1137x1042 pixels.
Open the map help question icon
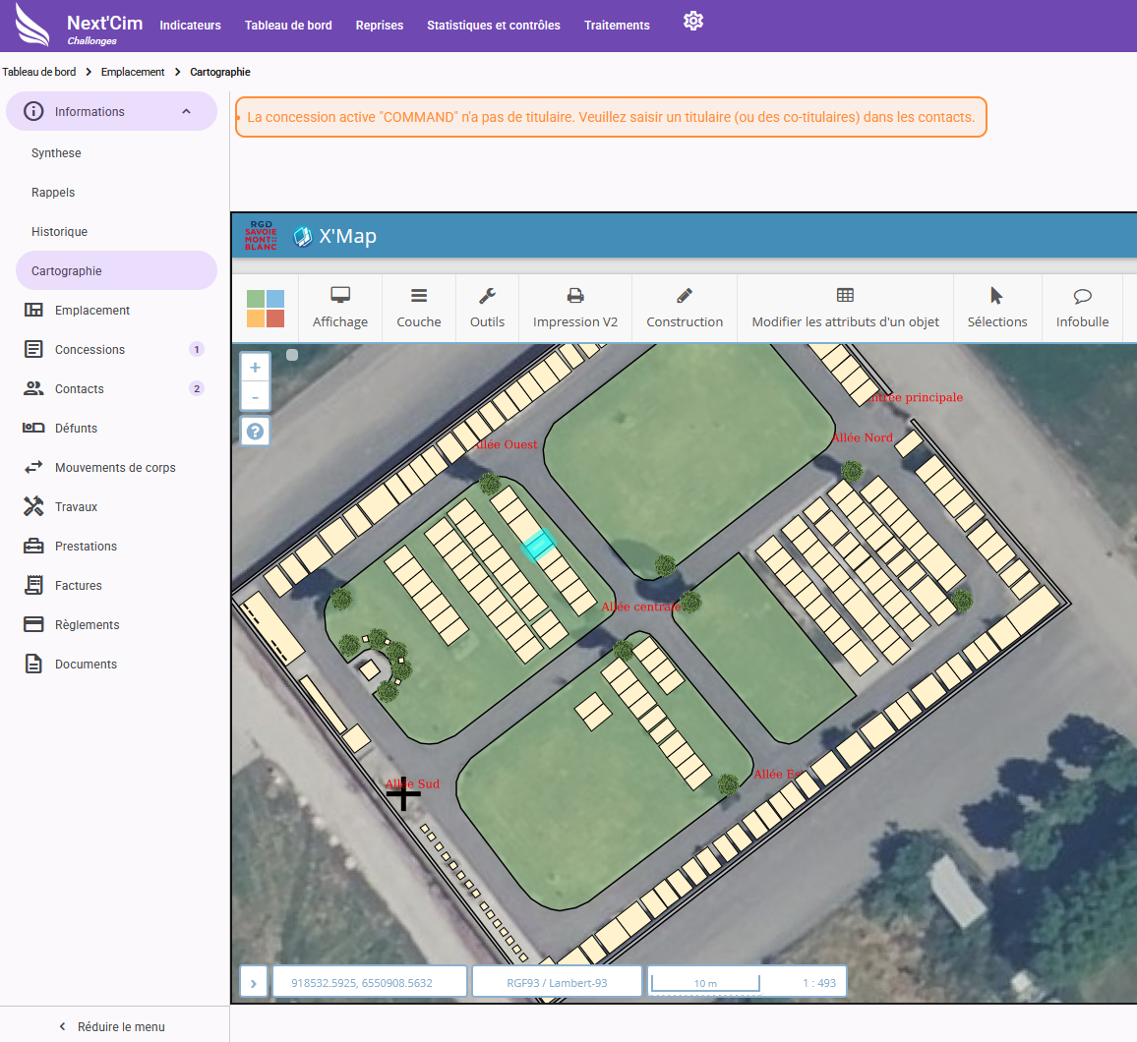click(x=256, y=432)
